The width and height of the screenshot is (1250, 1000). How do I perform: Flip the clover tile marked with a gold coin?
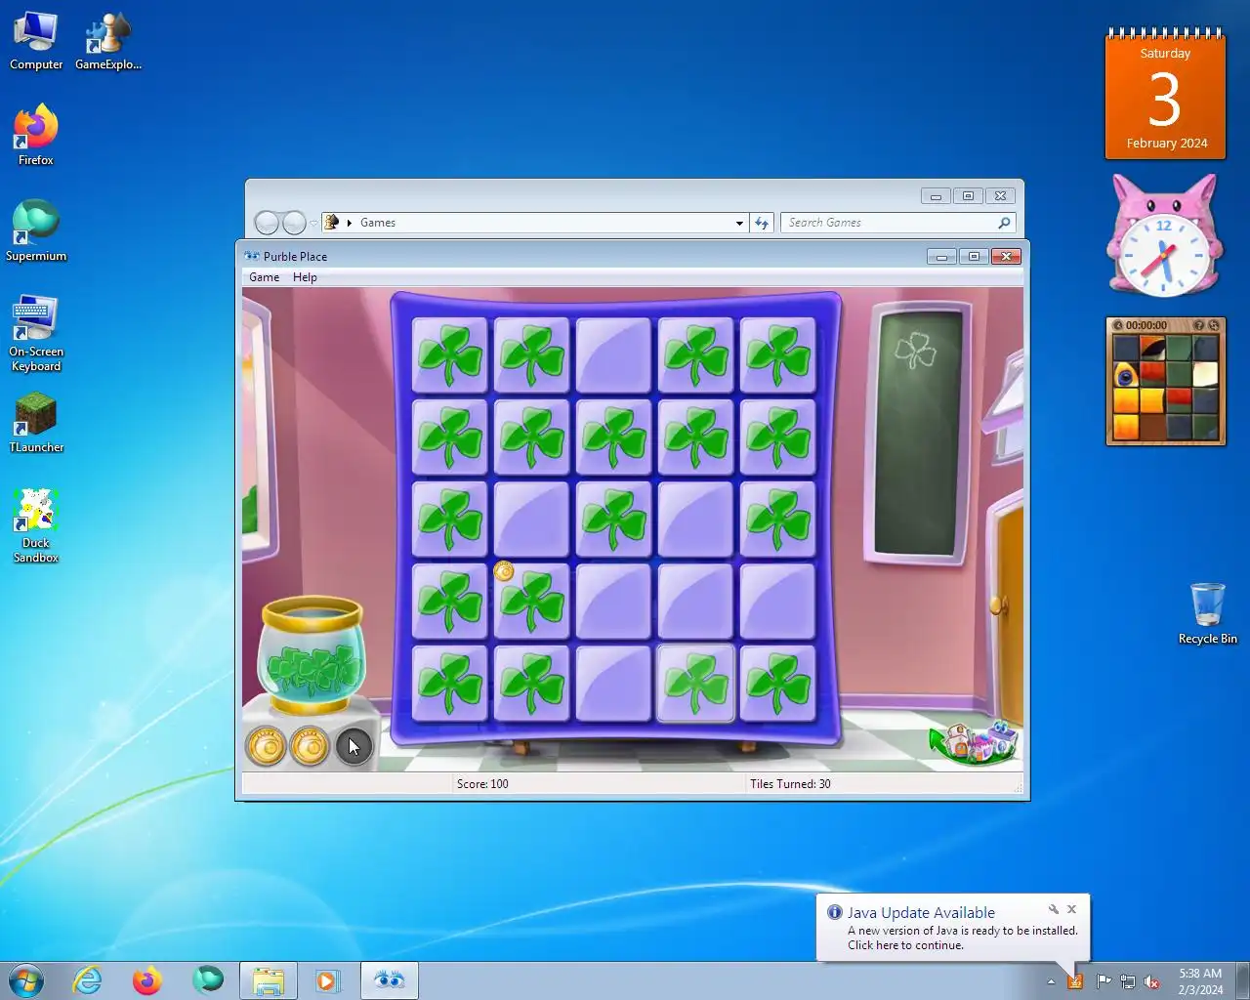click(x=531, y=602)
